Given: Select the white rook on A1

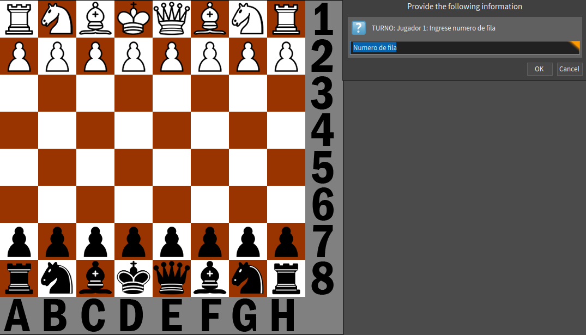Looking at the screenshot, I should [19, 19].
